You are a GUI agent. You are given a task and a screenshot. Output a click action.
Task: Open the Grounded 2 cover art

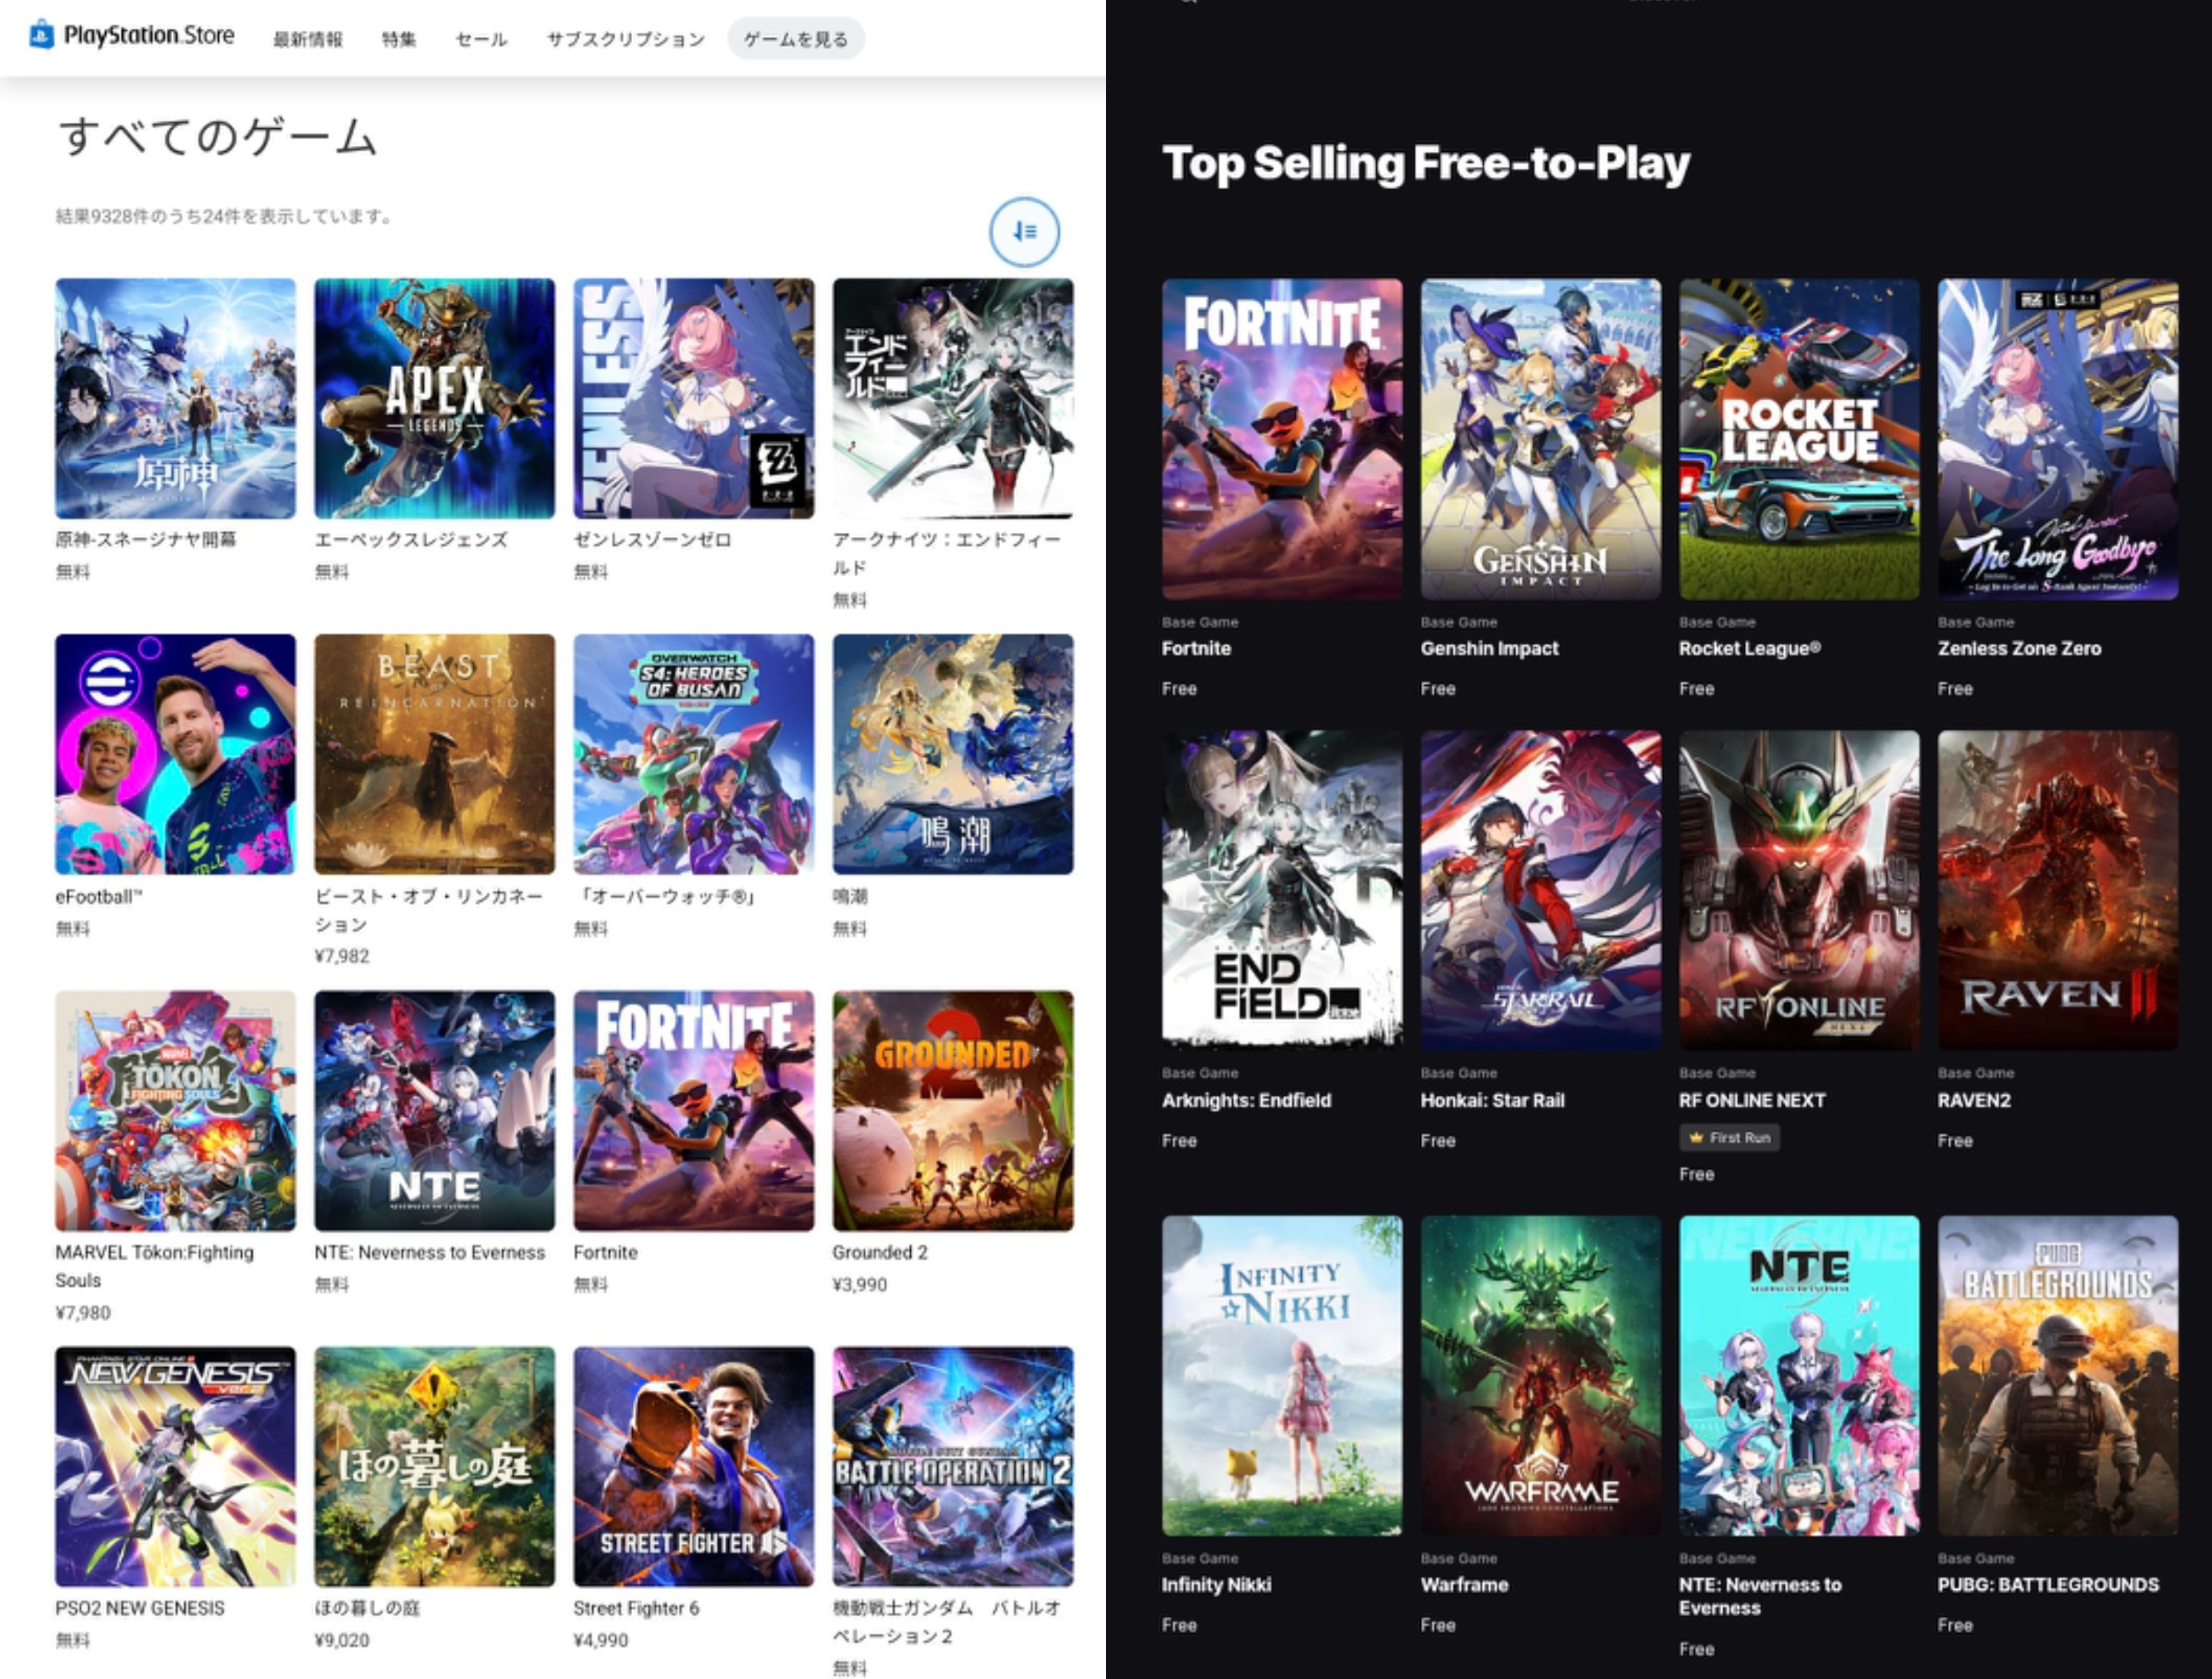coord(953,1110)
